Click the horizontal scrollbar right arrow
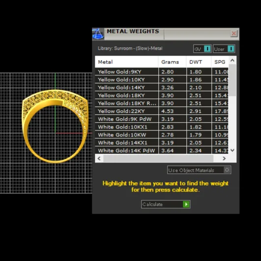Viewport: 261px width, 261px height. (224, 158)
